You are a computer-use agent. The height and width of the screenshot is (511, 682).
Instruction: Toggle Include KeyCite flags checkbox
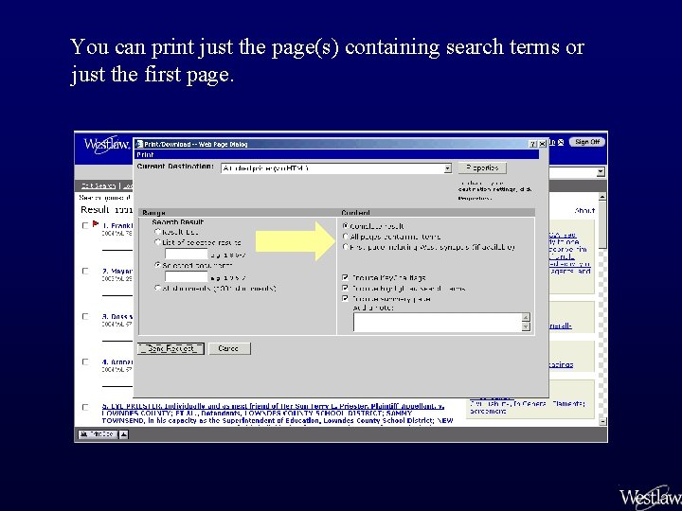pyautogui.click(x=346, y=277)
